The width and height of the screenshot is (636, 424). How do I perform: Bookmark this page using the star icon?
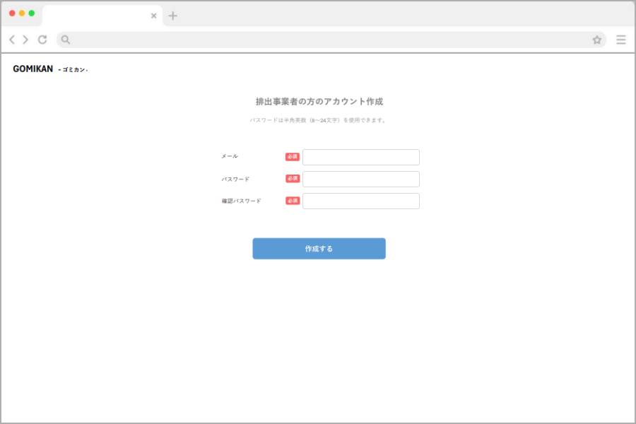coord(597,40)
